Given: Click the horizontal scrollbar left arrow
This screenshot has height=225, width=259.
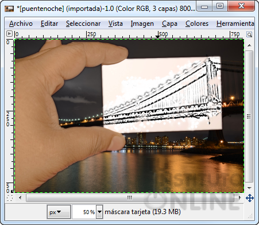Looking at the screenshot, I should [20, 197].
